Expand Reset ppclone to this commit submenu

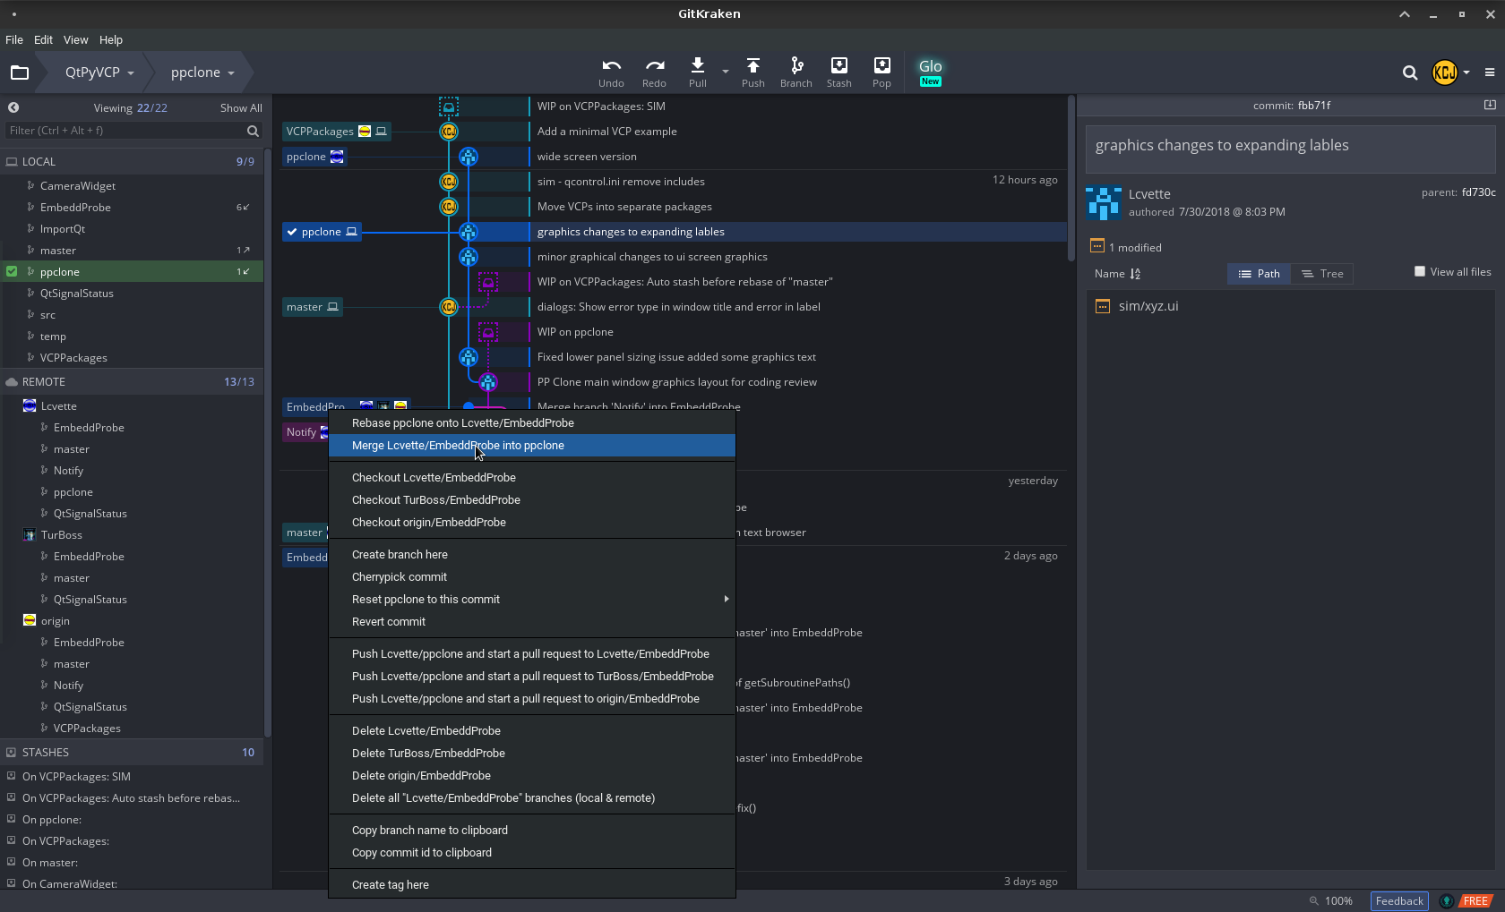coord(532,600)
